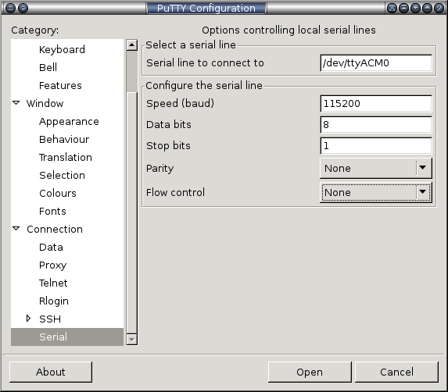Go to the Proxy settings category
Viewport: 448px width, 392px height.
tap(53, 265)
